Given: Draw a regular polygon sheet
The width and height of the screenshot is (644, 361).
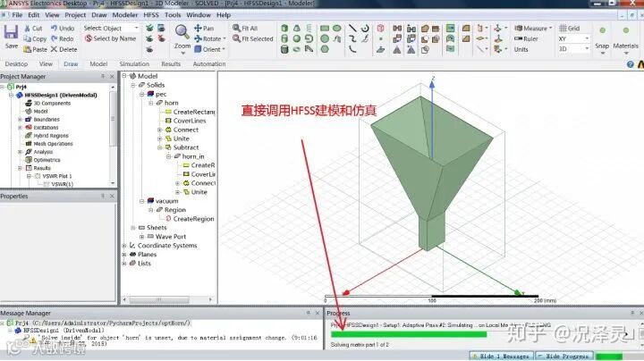Looking at the screenshot, I should pos(325,49).
